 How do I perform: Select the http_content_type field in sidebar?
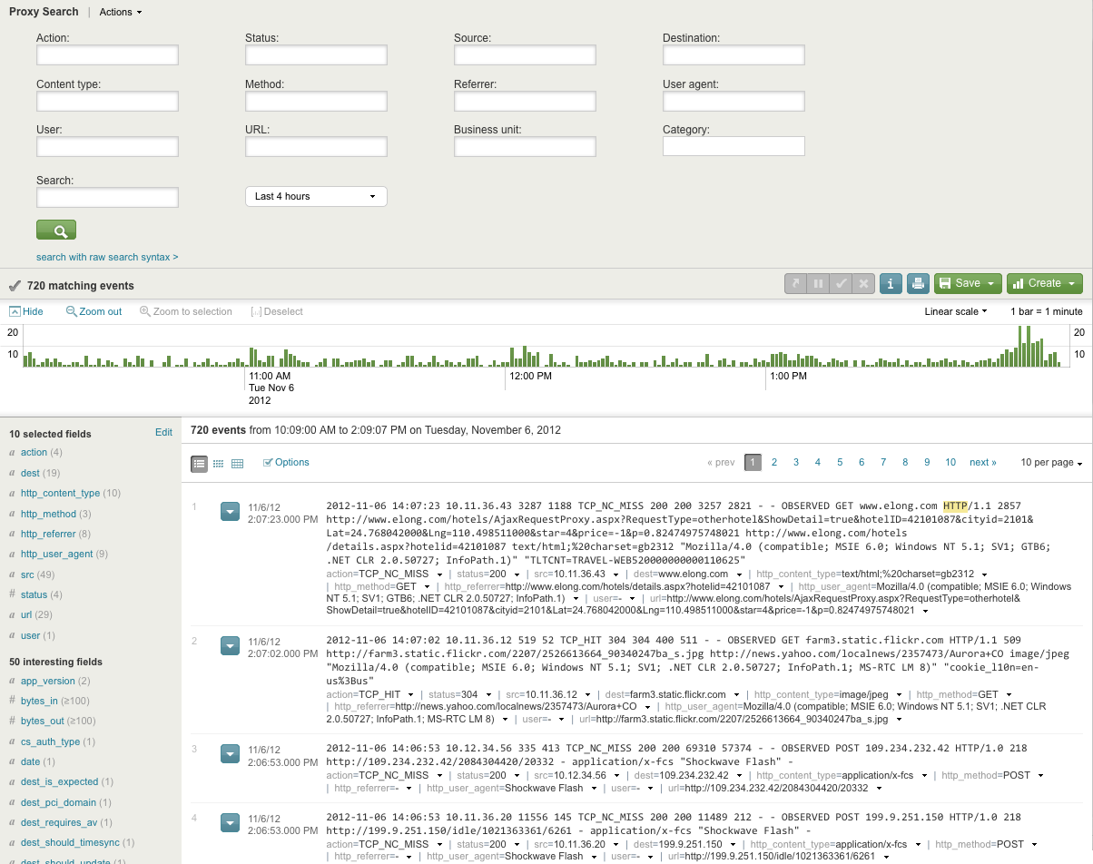pos(60,494)
